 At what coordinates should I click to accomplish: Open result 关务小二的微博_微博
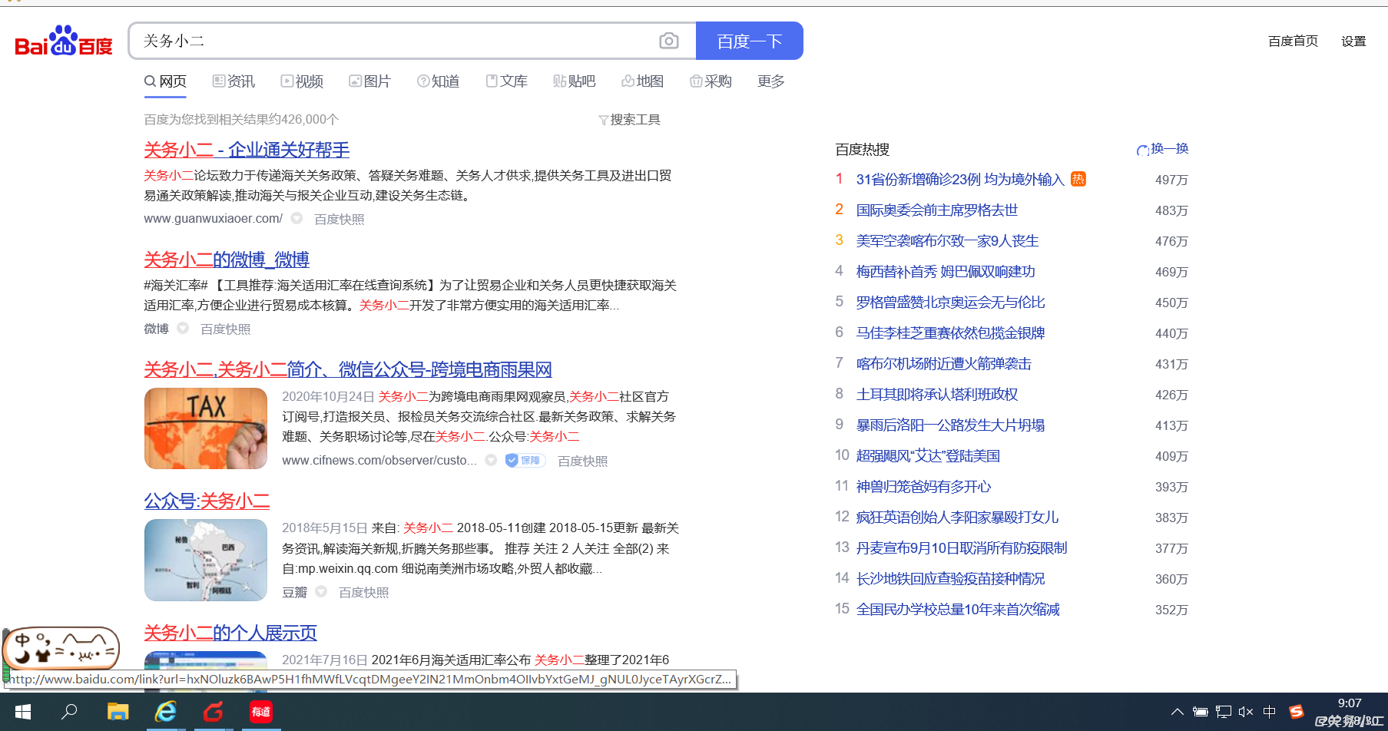227,260
